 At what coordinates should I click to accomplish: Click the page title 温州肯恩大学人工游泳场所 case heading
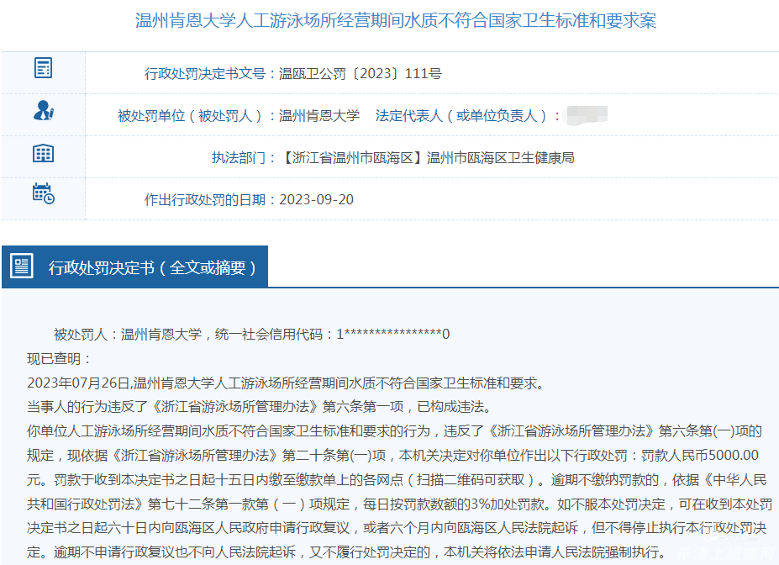pos(396,20)
